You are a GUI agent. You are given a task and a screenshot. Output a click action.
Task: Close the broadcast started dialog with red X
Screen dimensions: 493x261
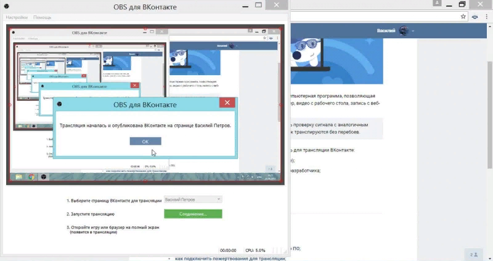[227, 103]
